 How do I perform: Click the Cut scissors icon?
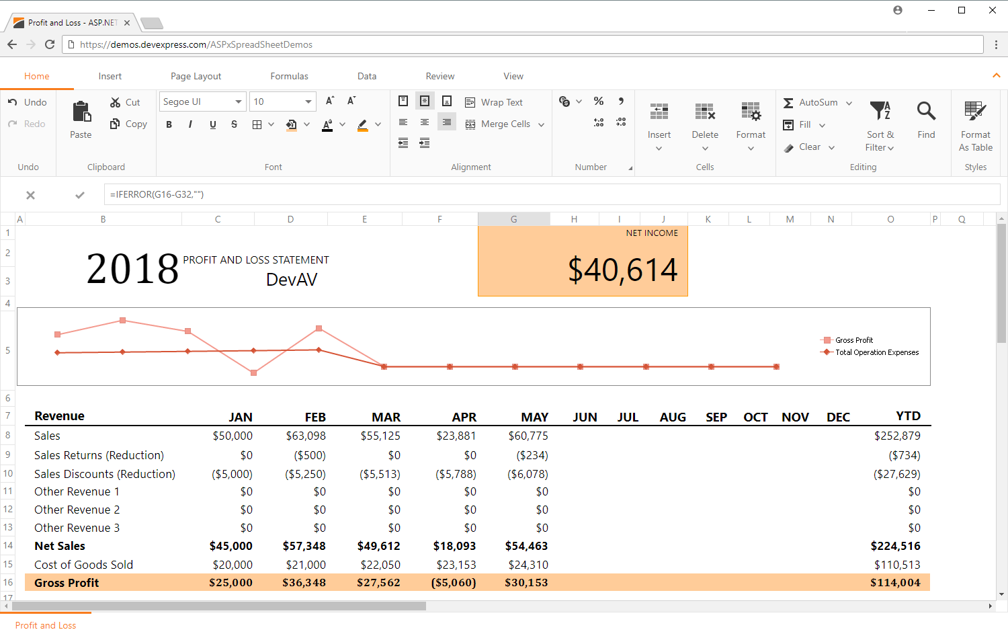coord(116,102)
